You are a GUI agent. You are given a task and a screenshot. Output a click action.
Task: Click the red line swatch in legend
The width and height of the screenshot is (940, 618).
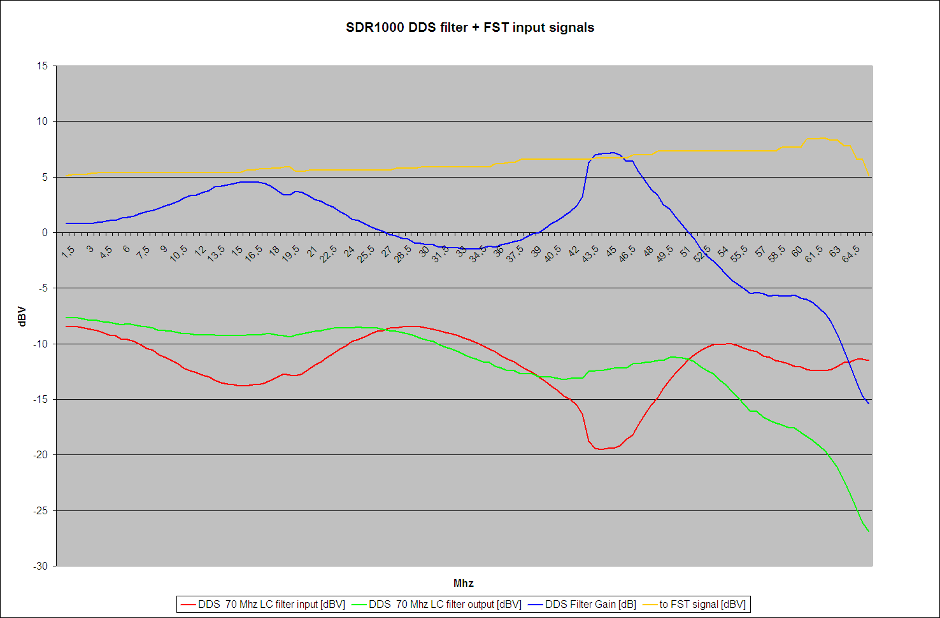(x=189, y=605)
